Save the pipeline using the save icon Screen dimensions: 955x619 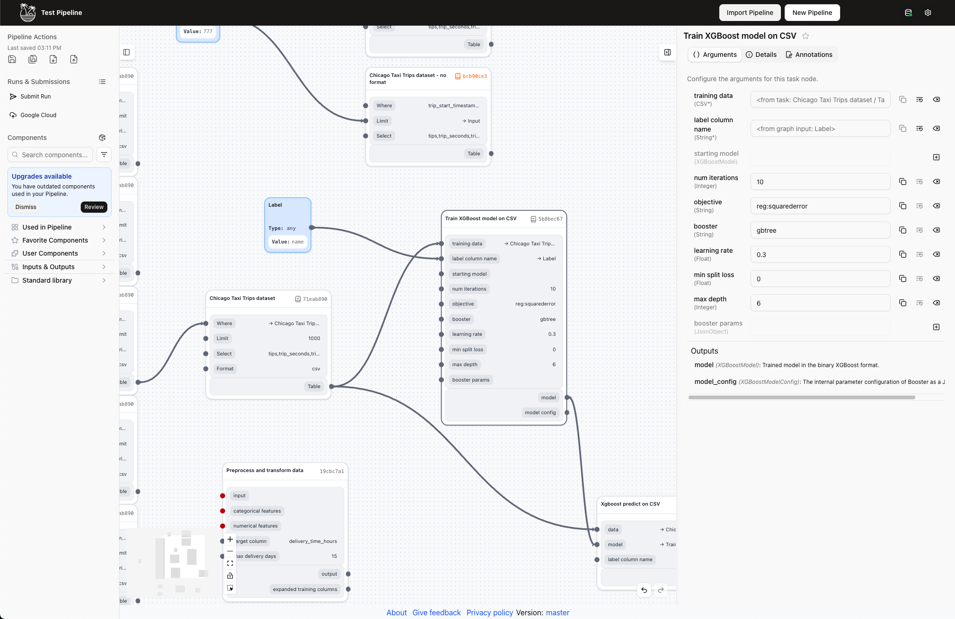[x=12, y=59]
